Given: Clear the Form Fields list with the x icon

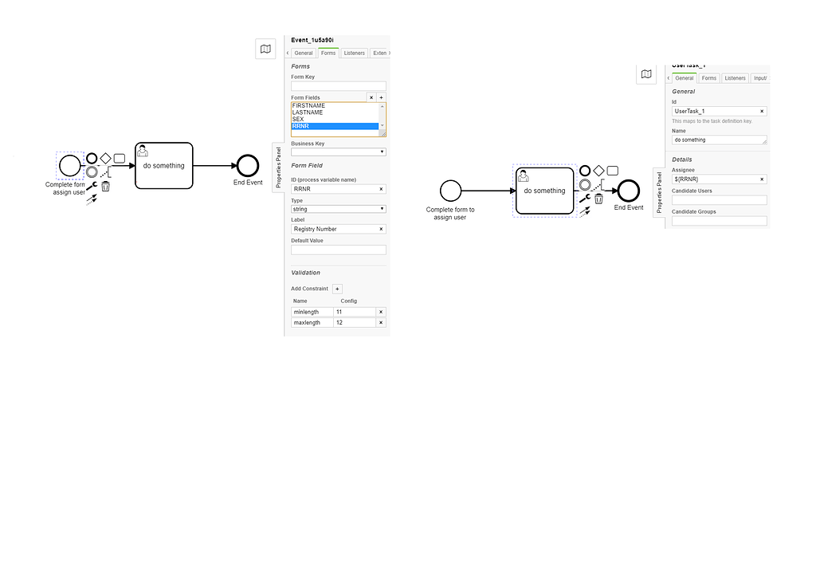Looking at the screenshot, I should 371,97.
